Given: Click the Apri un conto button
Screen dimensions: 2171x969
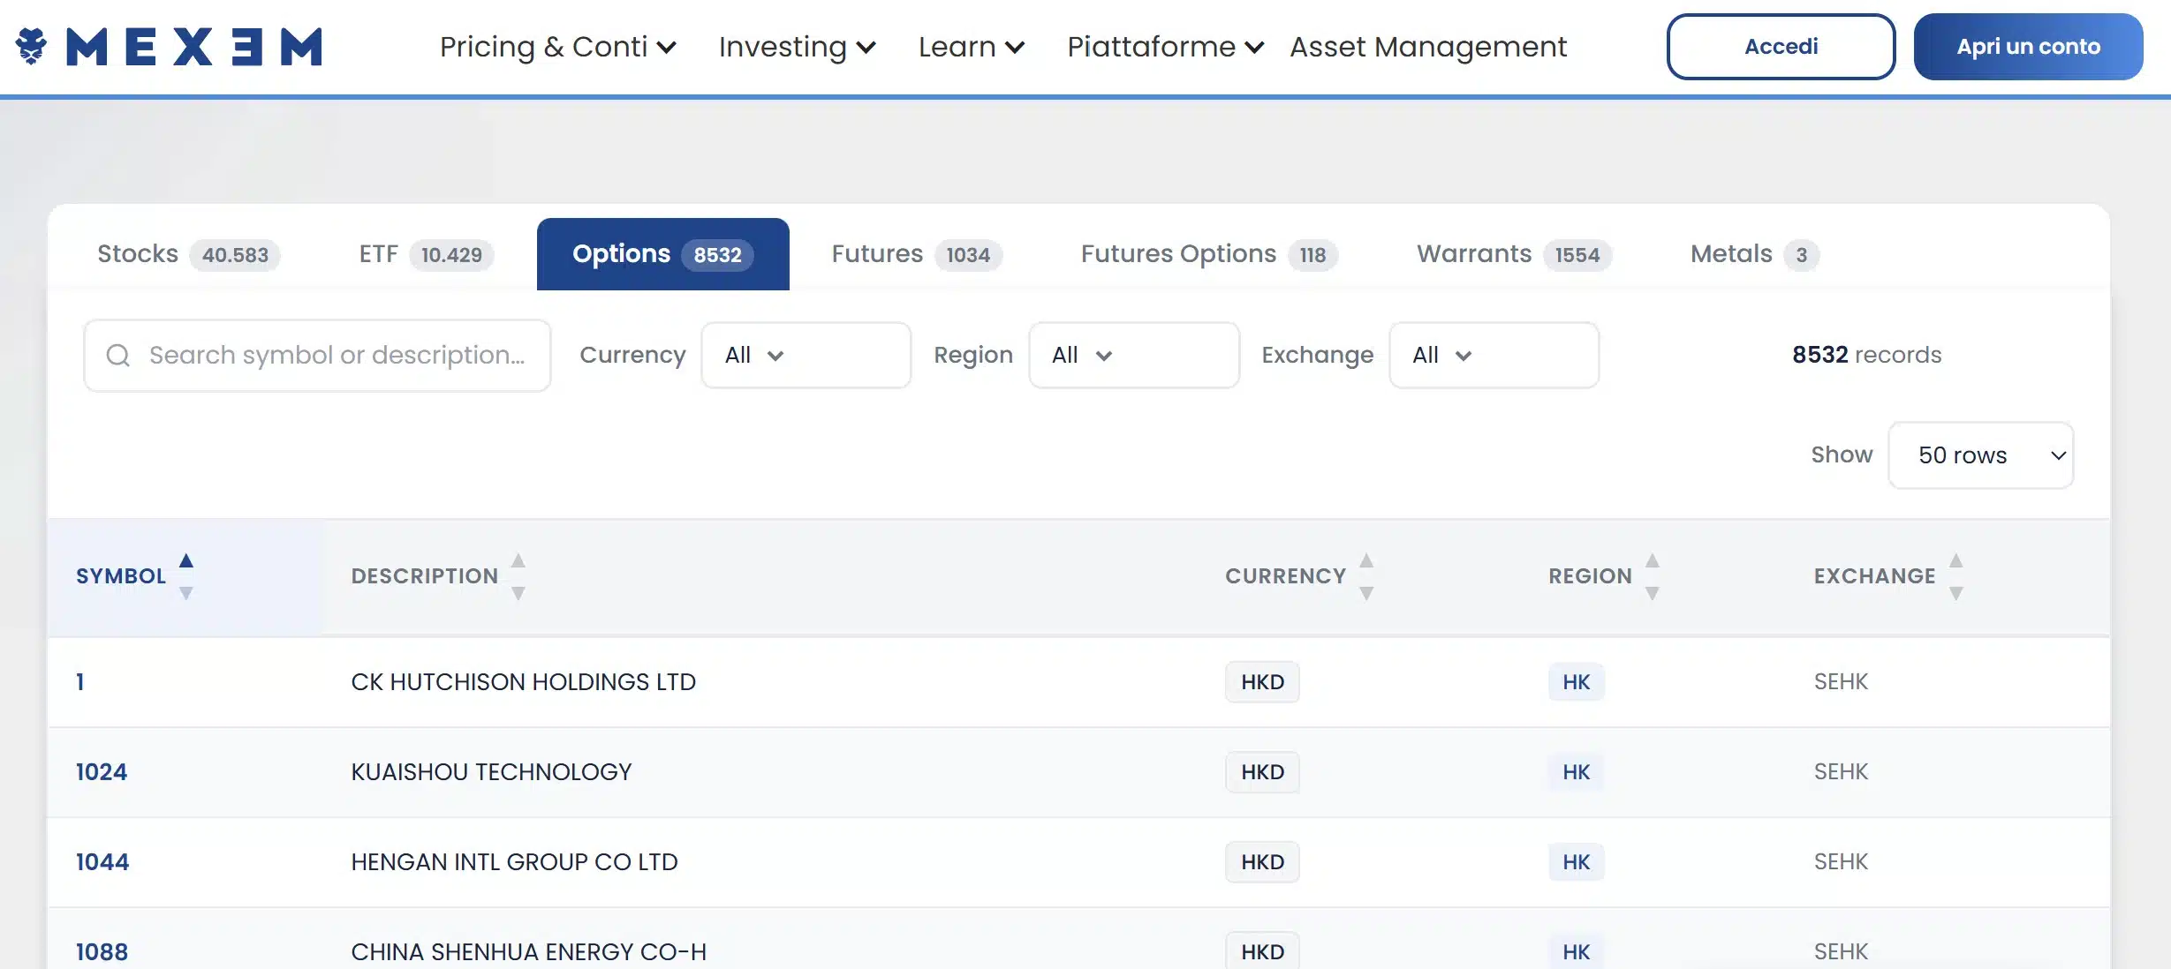Looking at the screenshot, I should coord(2028,46).
